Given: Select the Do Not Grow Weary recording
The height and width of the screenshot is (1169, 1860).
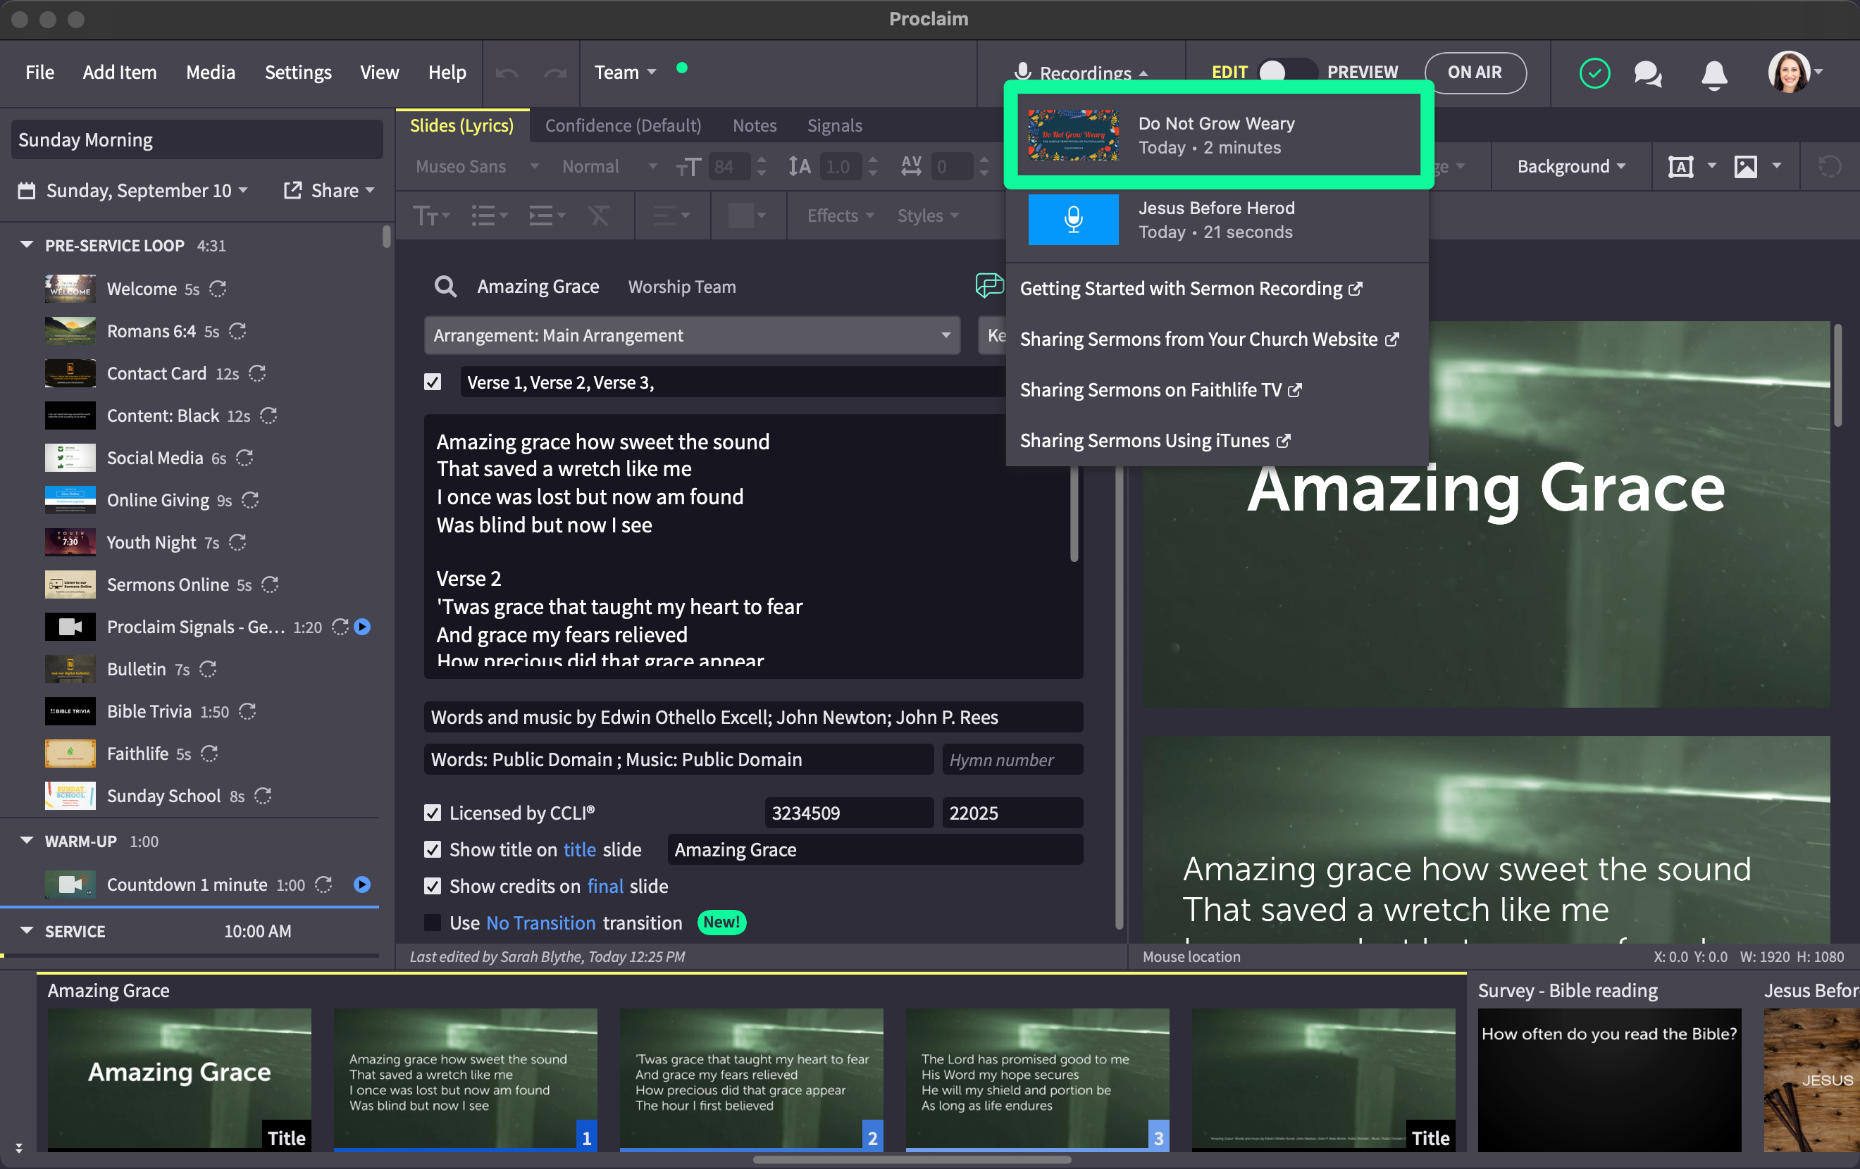Looking at the screenshot, I should (1217, 136).
